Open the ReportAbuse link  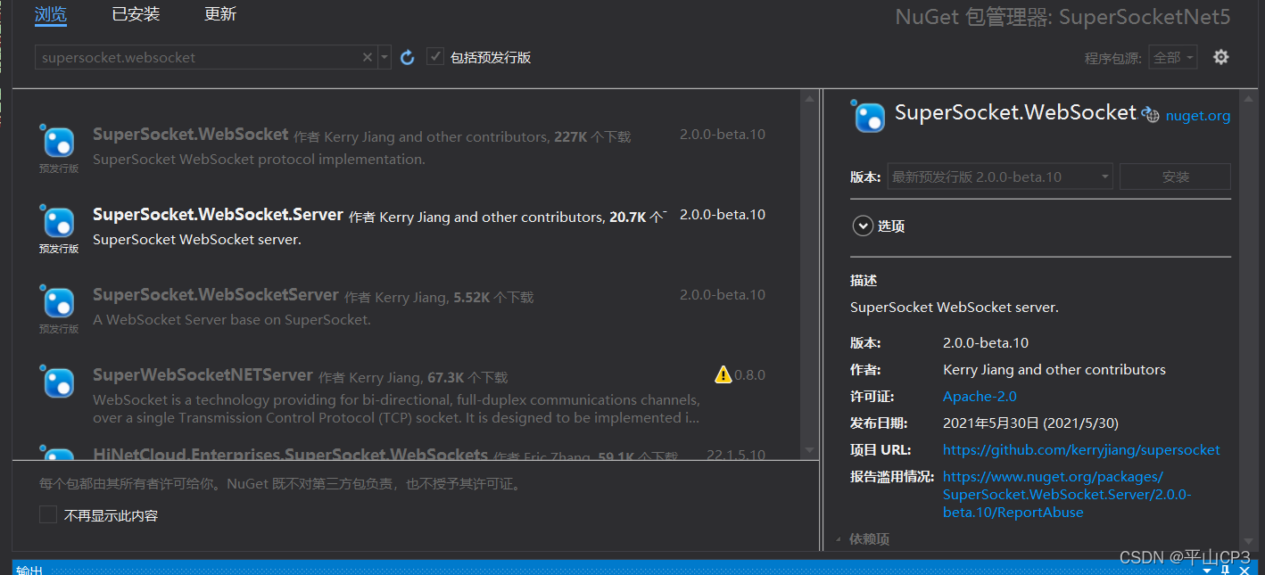click(x=1067, y=495)
